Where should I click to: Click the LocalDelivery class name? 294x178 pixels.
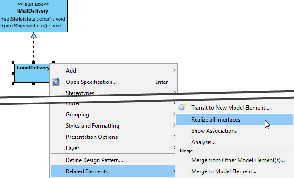click(33, 68)
